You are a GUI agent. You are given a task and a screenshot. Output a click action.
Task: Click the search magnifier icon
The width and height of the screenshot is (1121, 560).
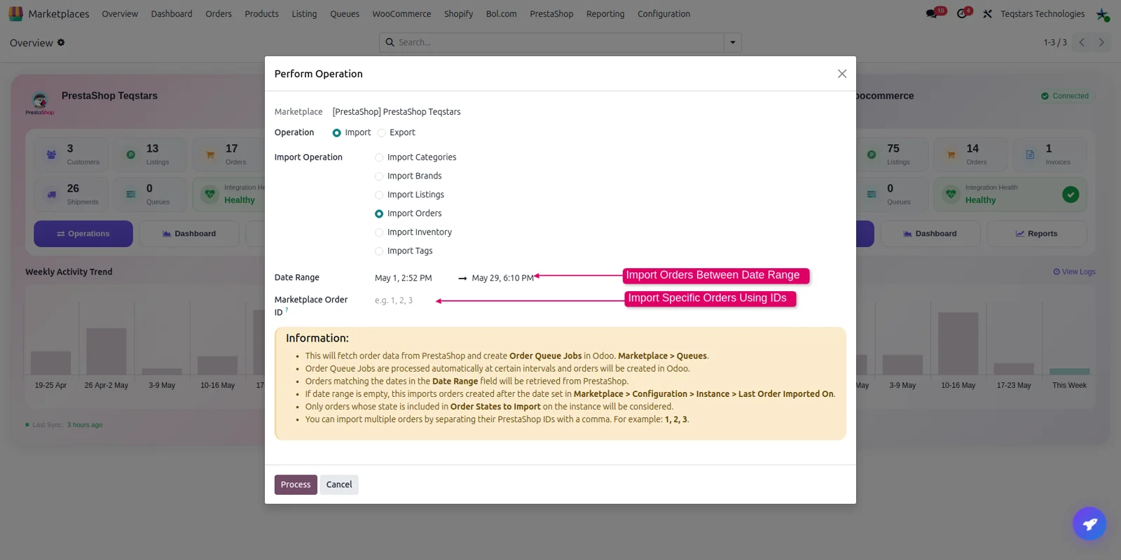tap(390, 42)
